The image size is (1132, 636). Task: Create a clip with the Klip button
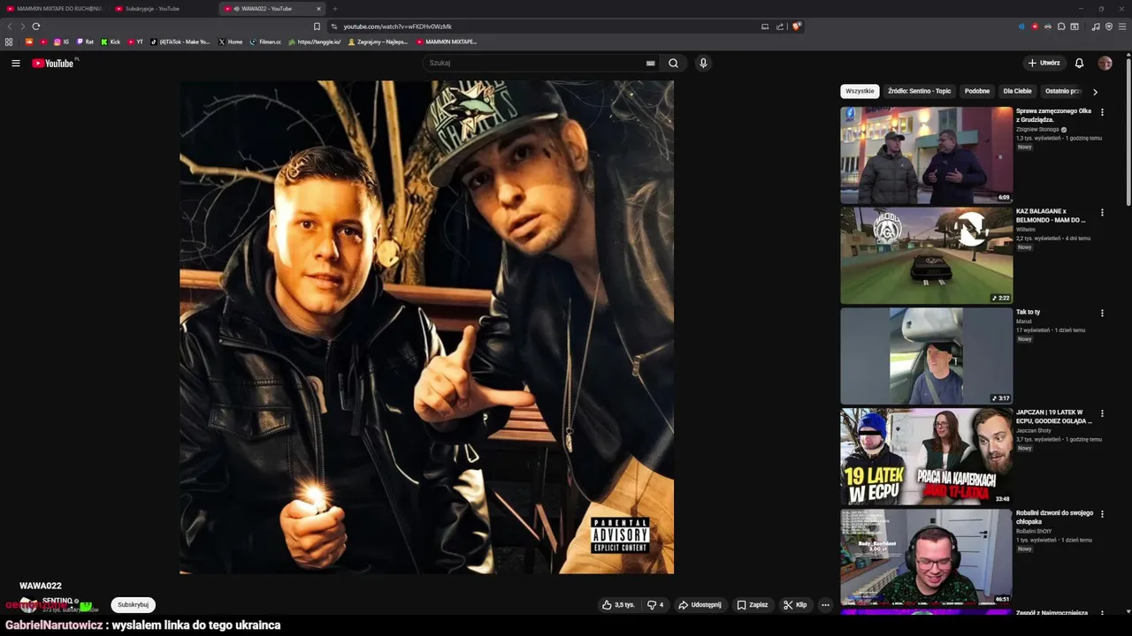tap(795, 605)
